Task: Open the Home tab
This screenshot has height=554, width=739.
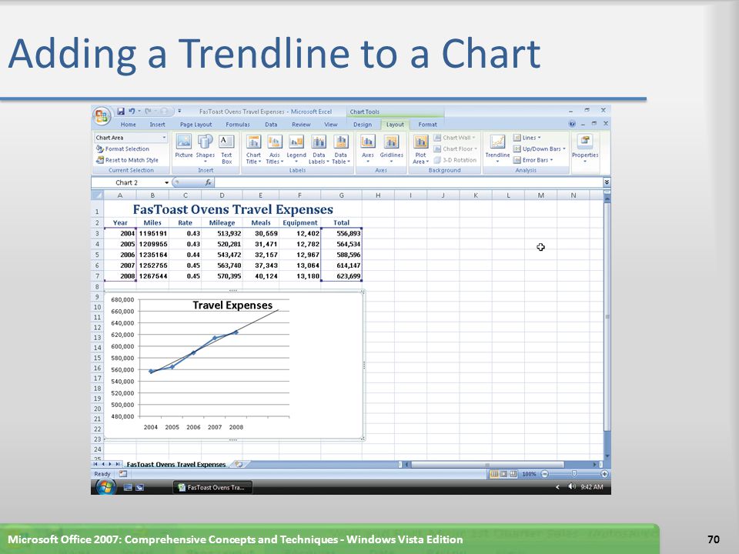Action: point(129,125)
